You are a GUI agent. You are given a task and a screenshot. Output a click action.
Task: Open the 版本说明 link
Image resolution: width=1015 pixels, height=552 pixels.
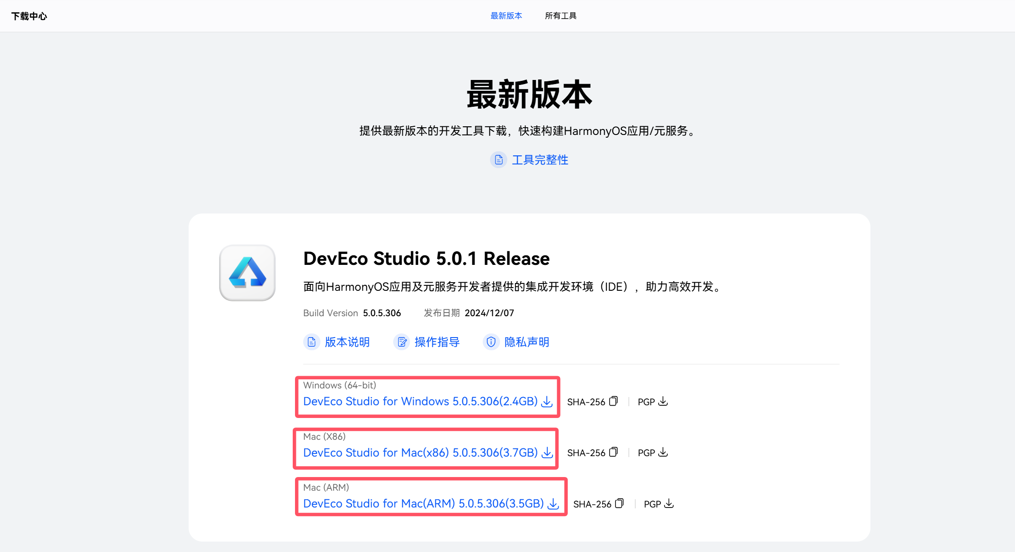[347, 342]
